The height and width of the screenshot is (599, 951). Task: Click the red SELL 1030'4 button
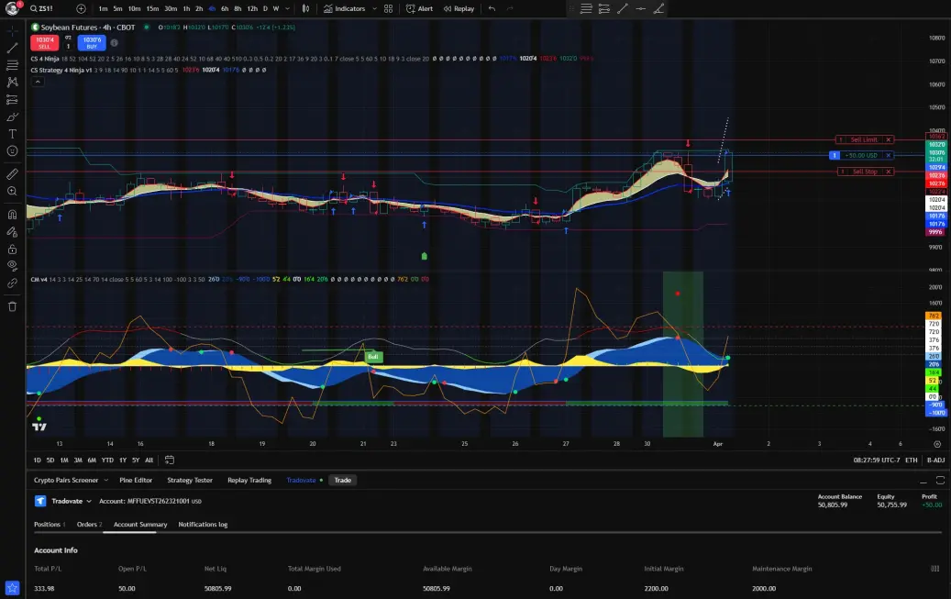44,42
